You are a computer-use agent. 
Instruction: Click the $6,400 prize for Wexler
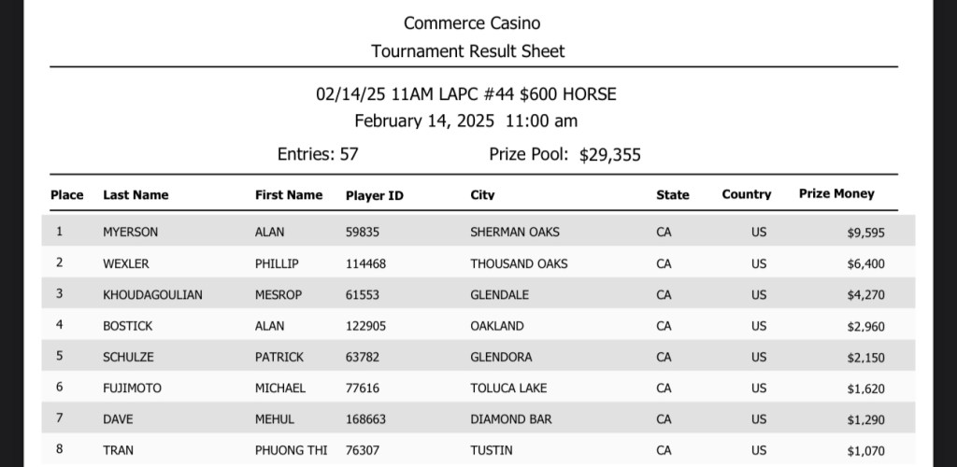pyautogui.click(x=865, y=264)
